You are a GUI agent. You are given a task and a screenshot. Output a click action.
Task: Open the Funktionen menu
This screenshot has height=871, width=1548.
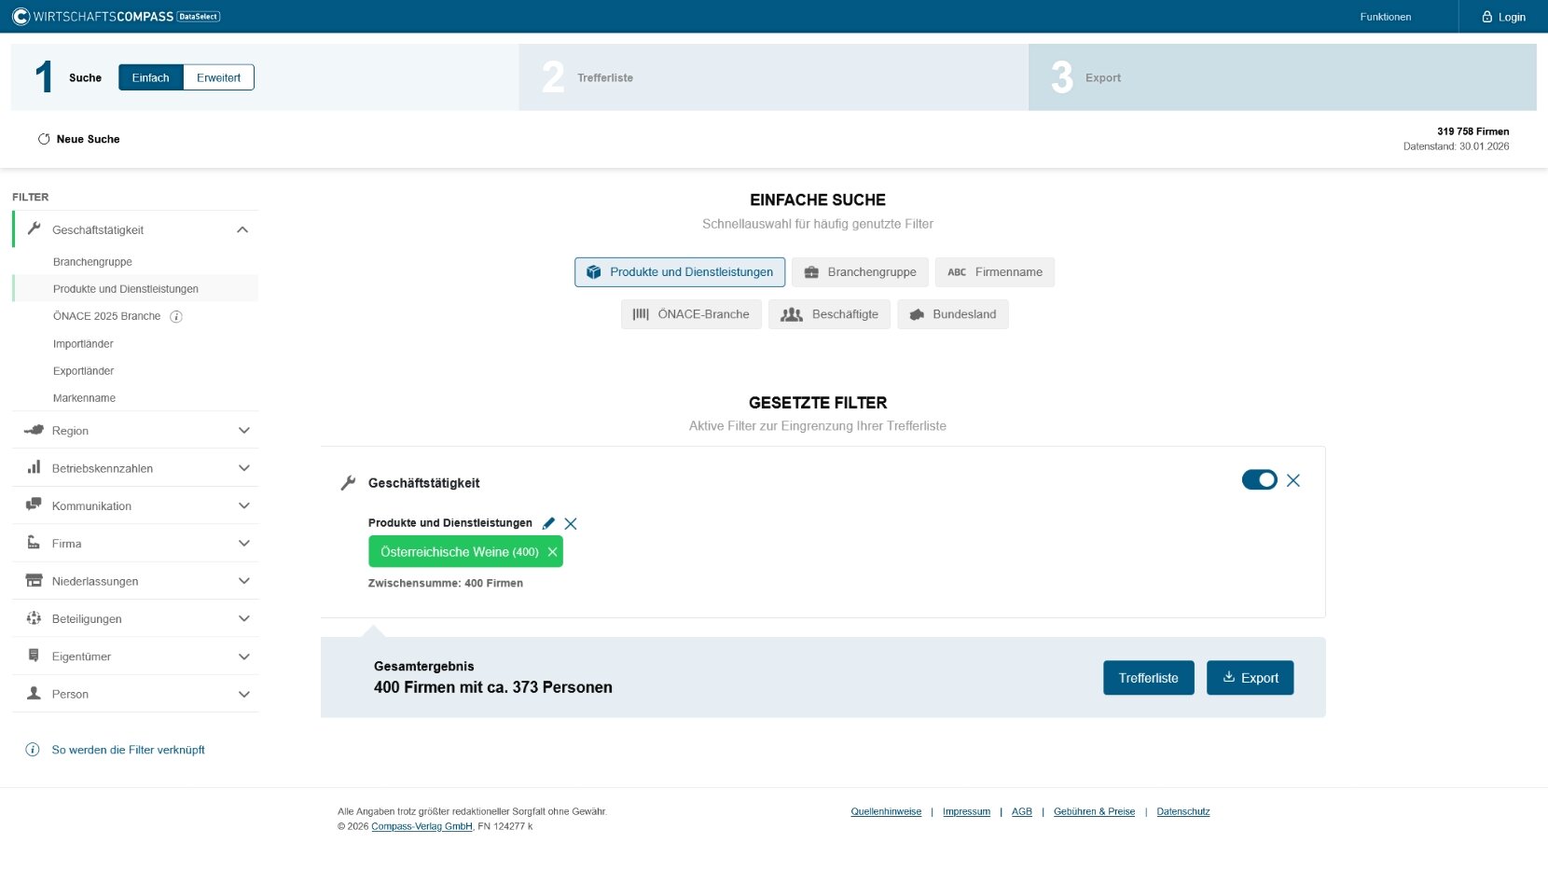point(1385,17)
